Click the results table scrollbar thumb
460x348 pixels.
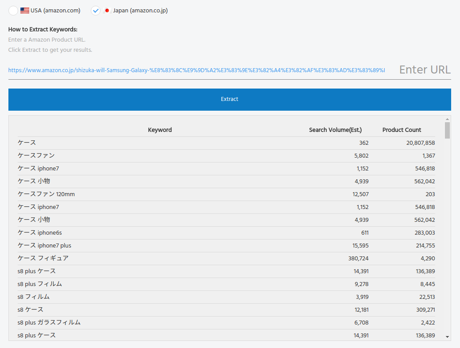coord(447,131)
